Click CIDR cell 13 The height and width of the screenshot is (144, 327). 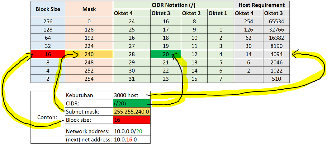[x=194, y=62]
